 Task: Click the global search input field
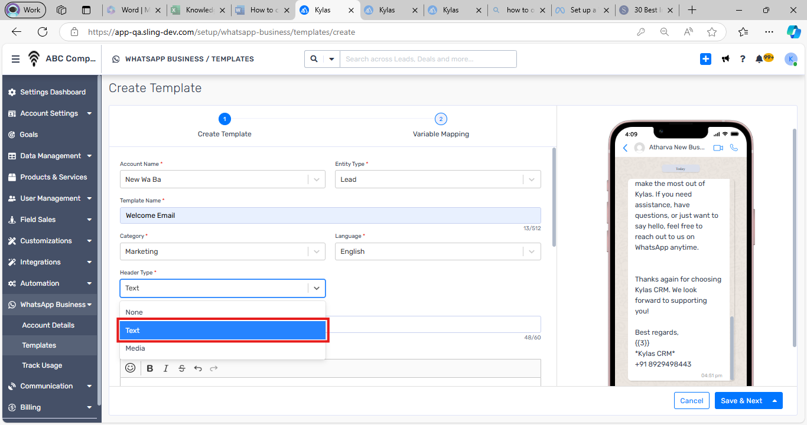tap(428, 59)
